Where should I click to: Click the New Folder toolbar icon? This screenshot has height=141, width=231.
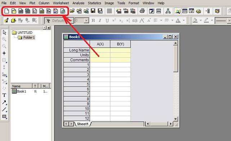[x=14, y=11]
